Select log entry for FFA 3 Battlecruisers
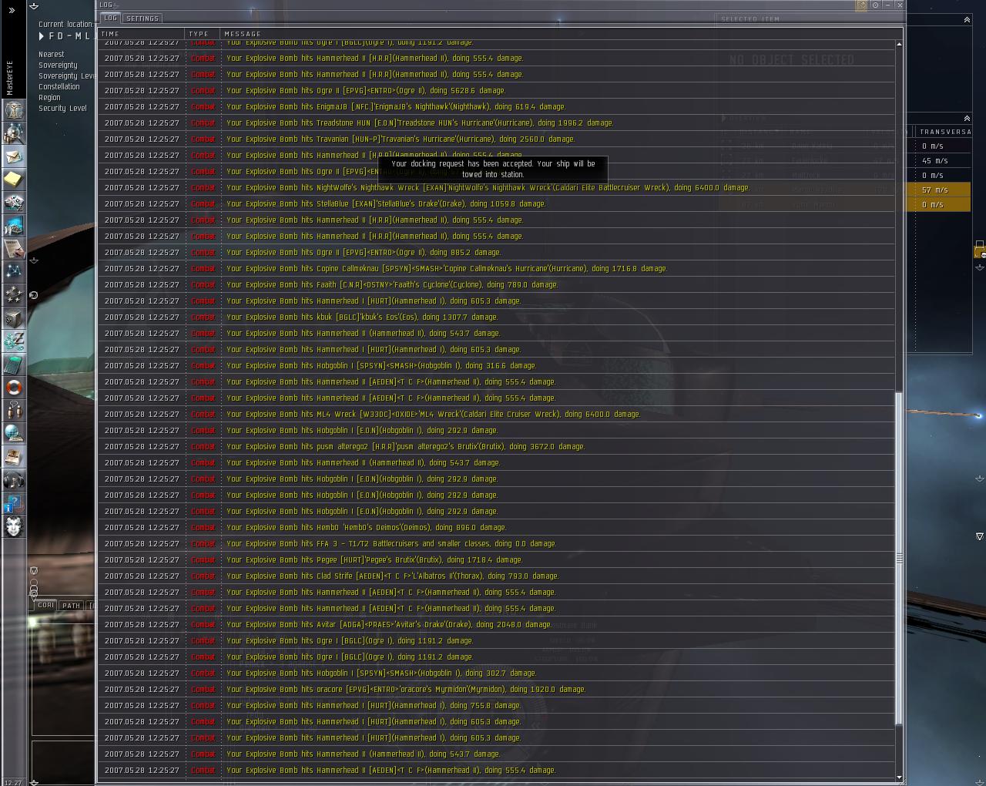 click(x=498, y=543)
